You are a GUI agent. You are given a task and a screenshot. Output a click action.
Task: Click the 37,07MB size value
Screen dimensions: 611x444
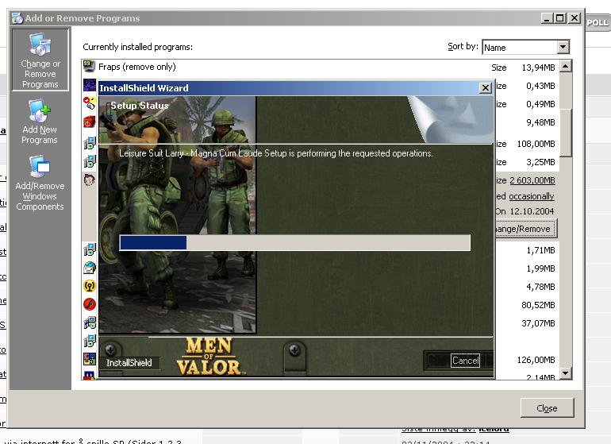click(538, 323)
